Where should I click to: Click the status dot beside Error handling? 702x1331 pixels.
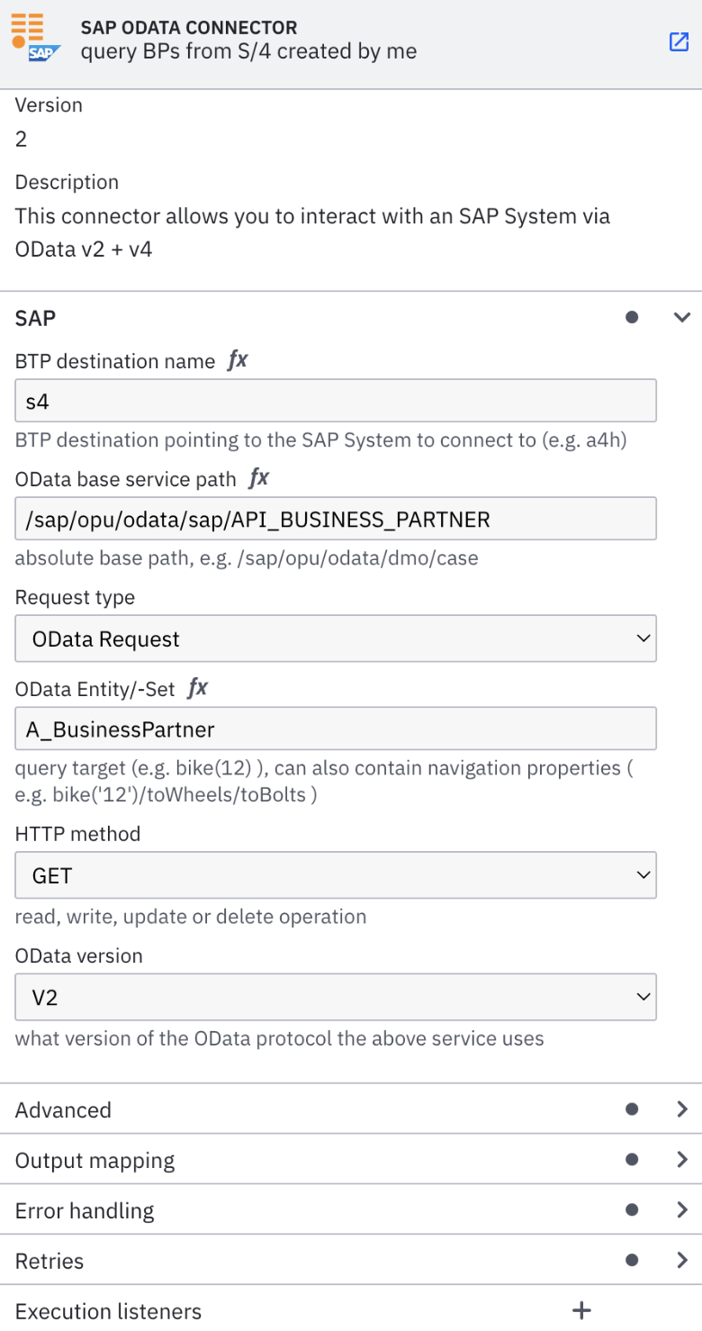pos(633,1209)
